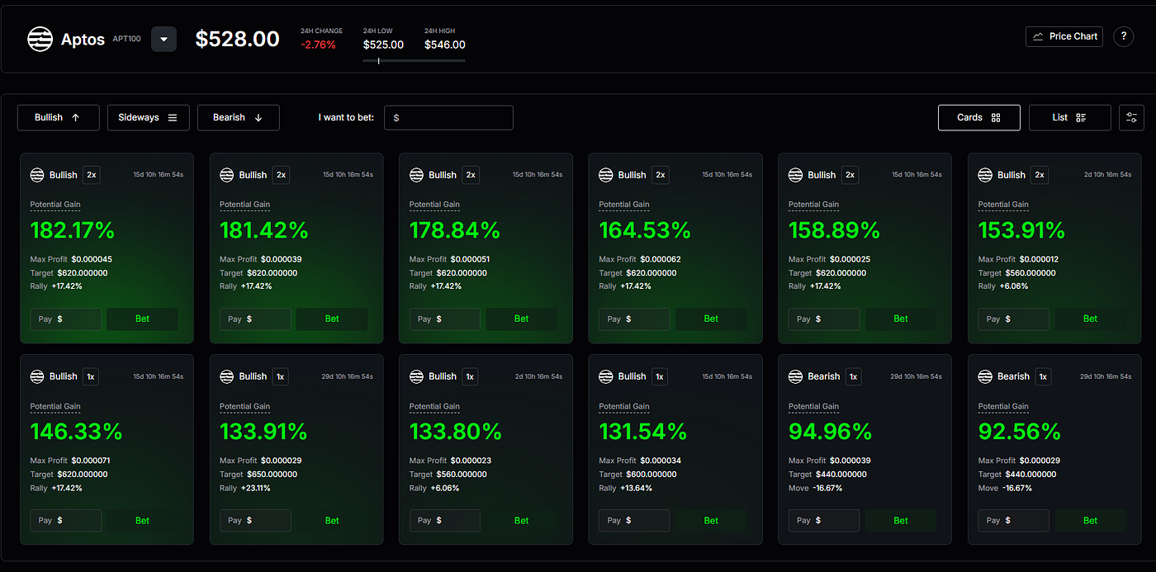The image size is (1156, 572).
Task: Click the Aptos icon on the 133.80% card
Action: coord(416,376)
